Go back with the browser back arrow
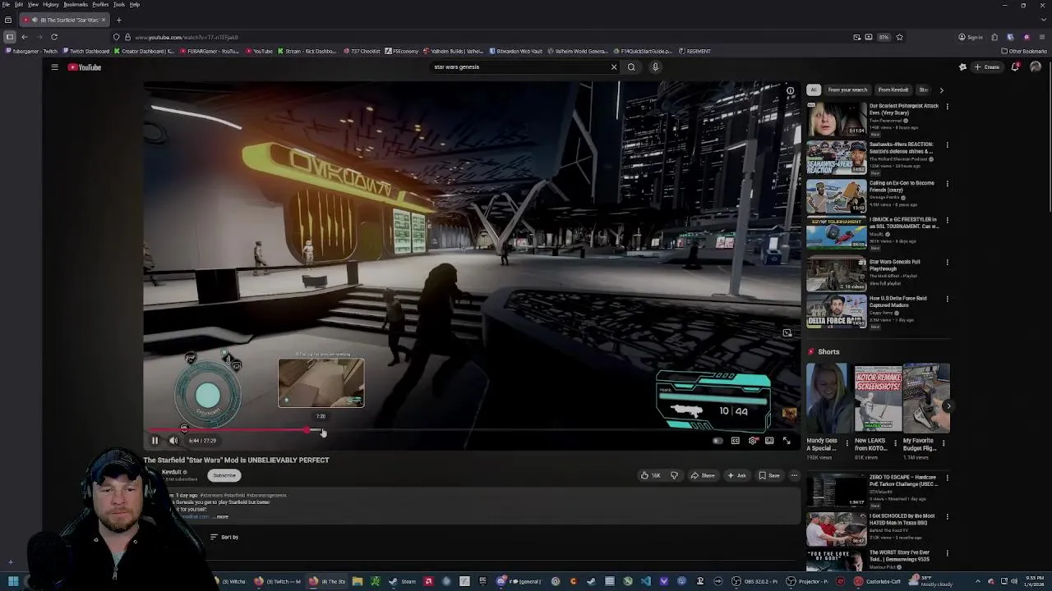 tap(25, 37)
